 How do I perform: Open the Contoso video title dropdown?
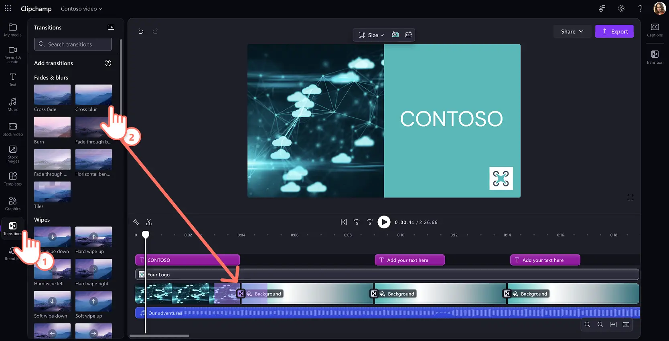(x=82, y=8)
